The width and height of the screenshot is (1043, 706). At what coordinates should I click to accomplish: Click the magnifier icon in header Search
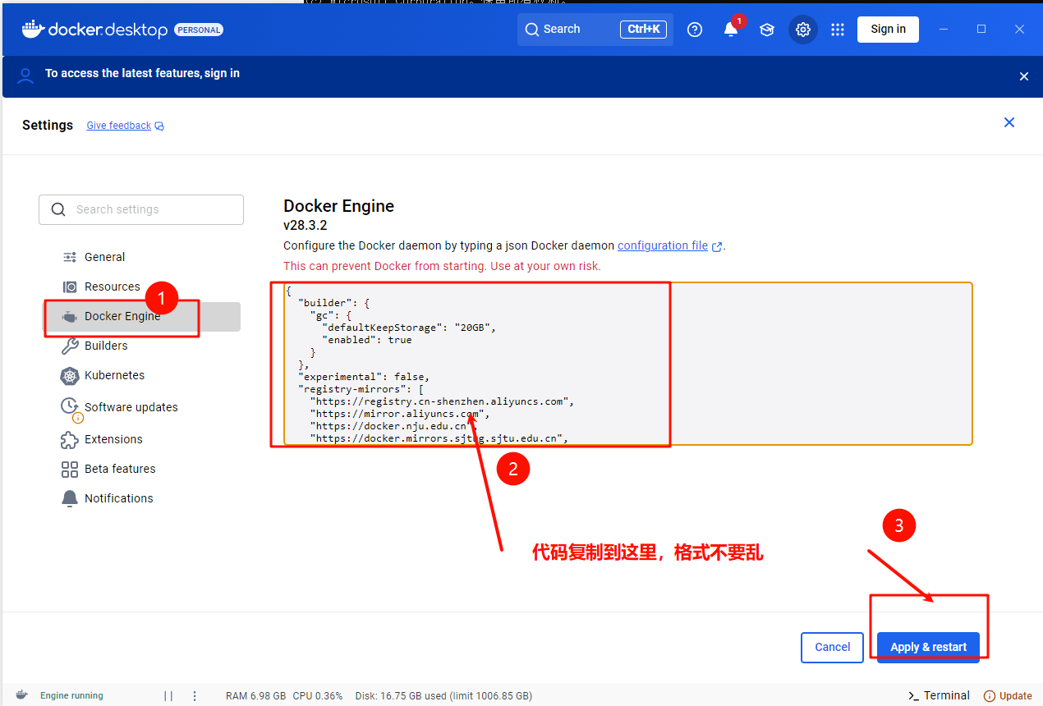[x=532, y=30]
